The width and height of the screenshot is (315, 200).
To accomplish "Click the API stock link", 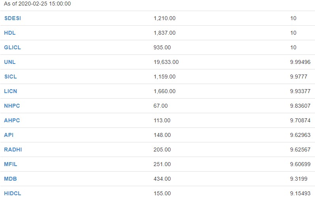I will click(9, 135).
